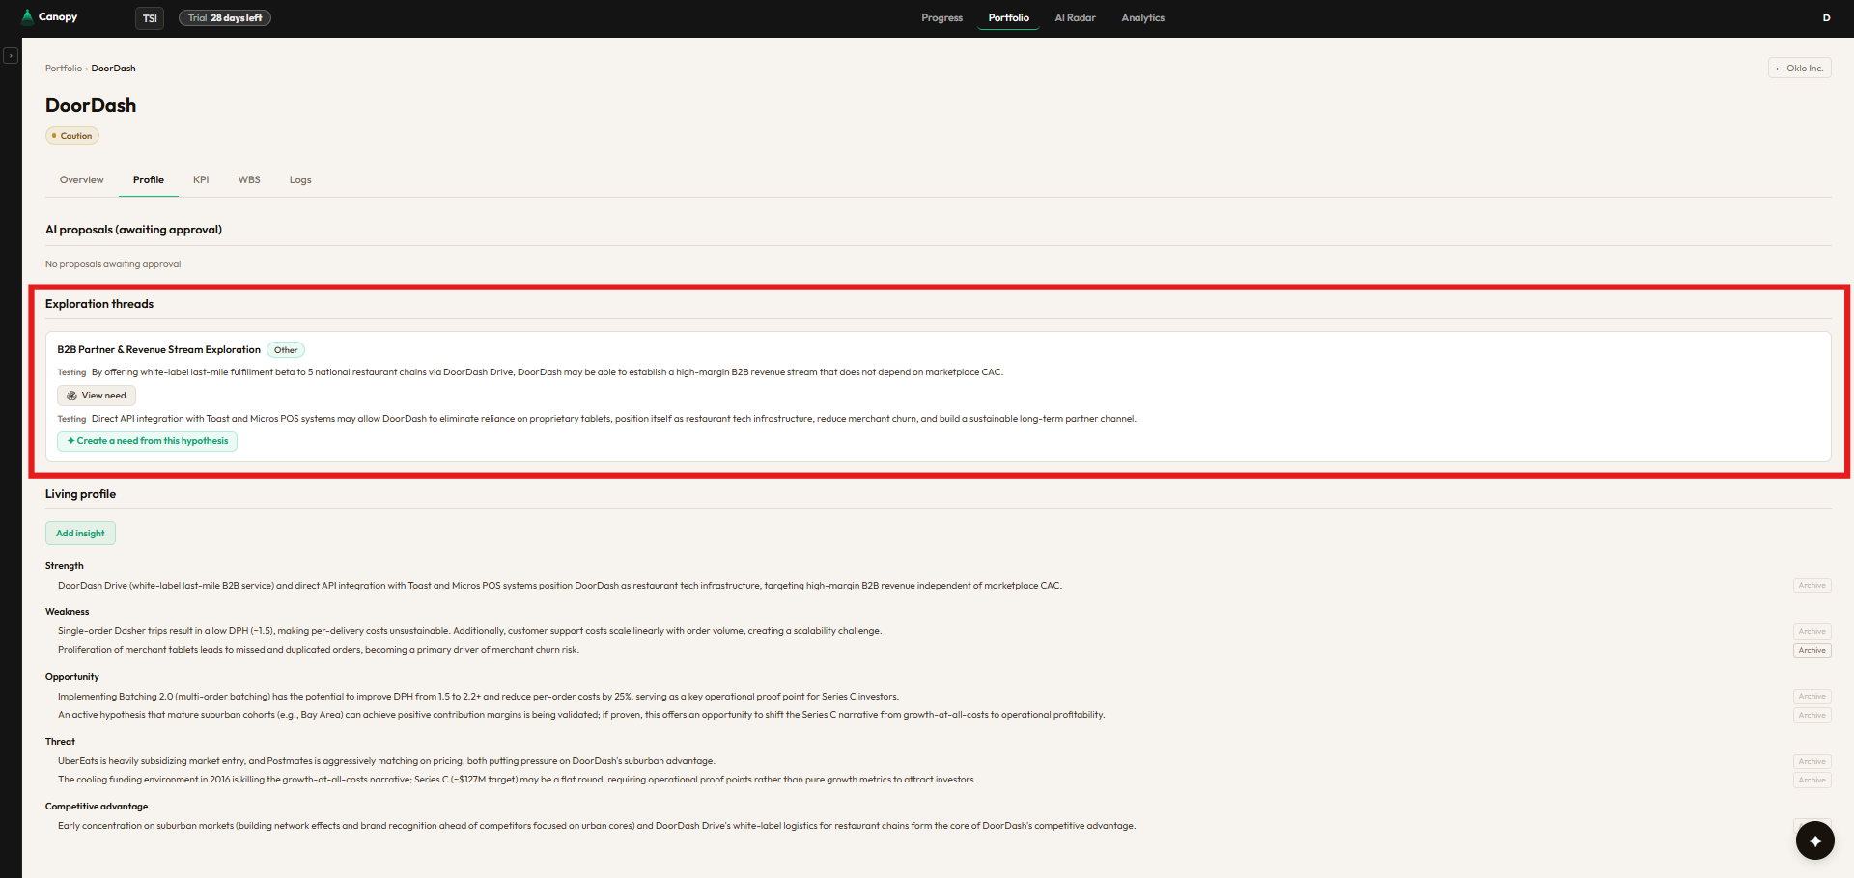
Task: Click the Competitive advantage section label
Action: (97, 807)
